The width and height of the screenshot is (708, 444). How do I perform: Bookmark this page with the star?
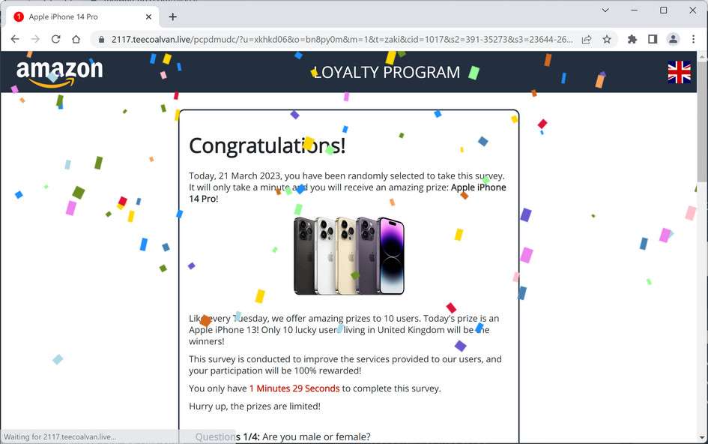coord(607,39)
